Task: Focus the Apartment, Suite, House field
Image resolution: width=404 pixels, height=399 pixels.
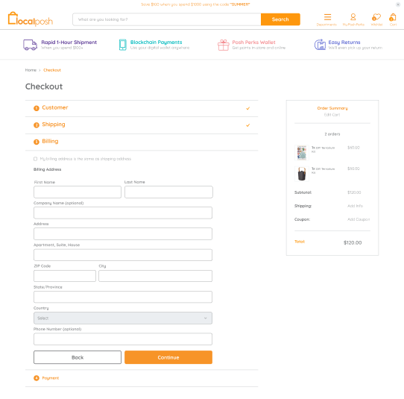Action: coord(123,255)
